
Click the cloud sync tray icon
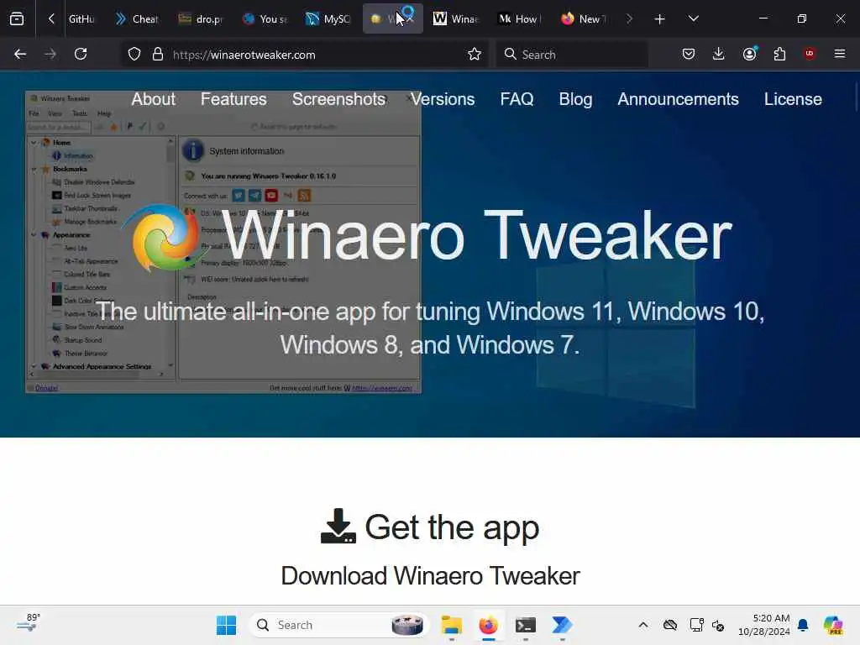pos(670,625)
